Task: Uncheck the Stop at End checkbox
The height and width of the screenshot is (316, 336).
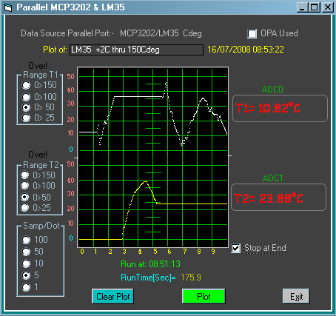Action: click(235, 248)
